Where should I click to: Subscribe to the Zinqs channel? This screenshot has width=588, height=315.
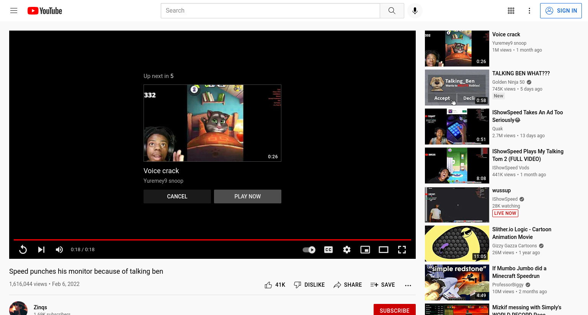pos(395,310)
